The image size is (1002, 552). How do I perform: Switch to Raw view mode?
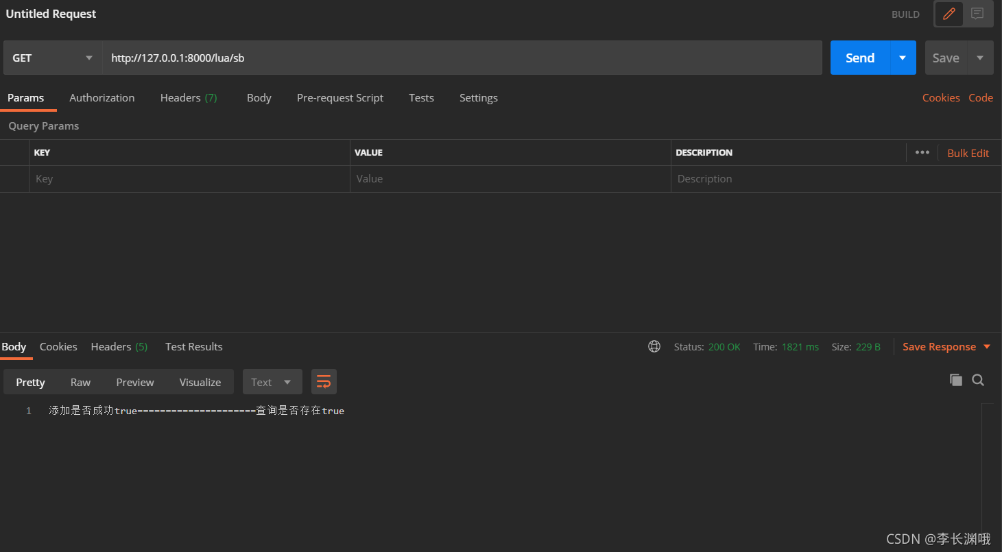[x=80, y=382]
